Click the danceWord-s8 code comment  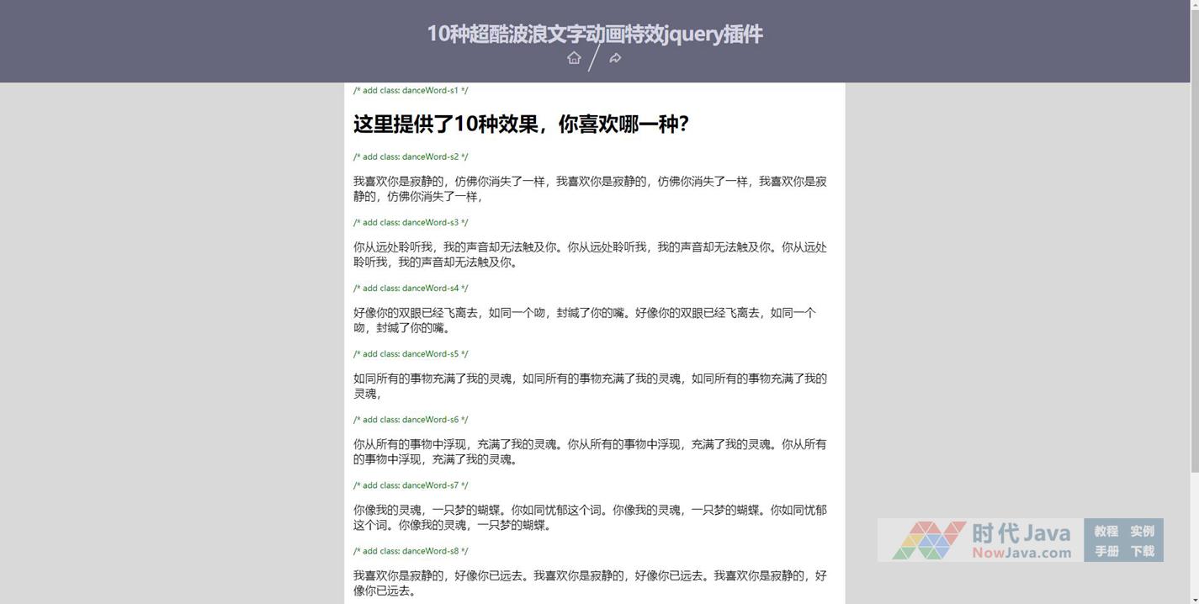click(x=411, y=551)
